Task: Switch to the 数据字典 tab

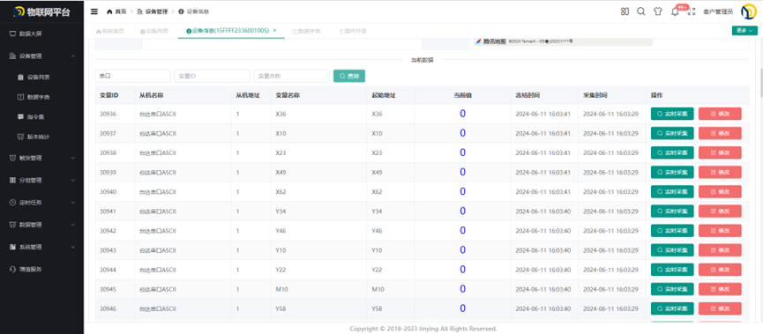Action: (x=307, y=31)
